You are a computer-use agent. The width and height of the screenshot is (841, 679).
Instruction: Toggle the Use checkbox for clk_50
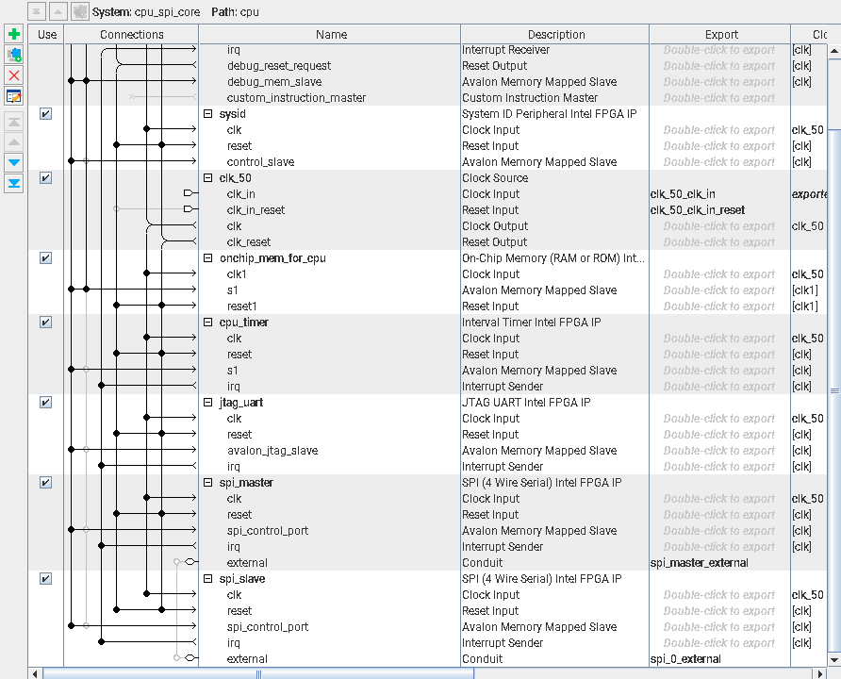(45, 178)
